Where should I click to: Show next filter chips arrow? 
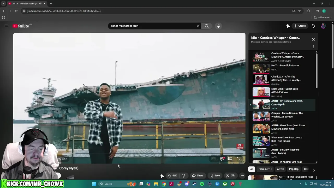point(314,170)
